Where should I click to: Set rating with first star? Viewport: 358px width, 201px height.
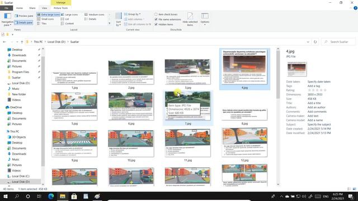tap(309, 90)
